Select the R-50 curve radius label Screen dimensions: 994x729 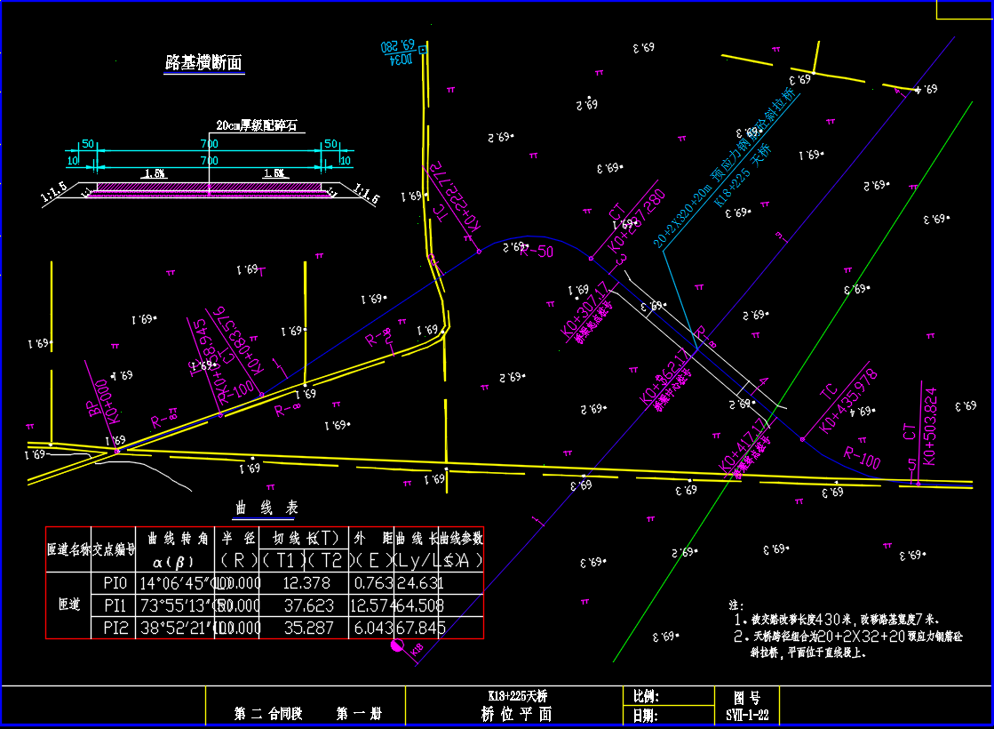537,252
